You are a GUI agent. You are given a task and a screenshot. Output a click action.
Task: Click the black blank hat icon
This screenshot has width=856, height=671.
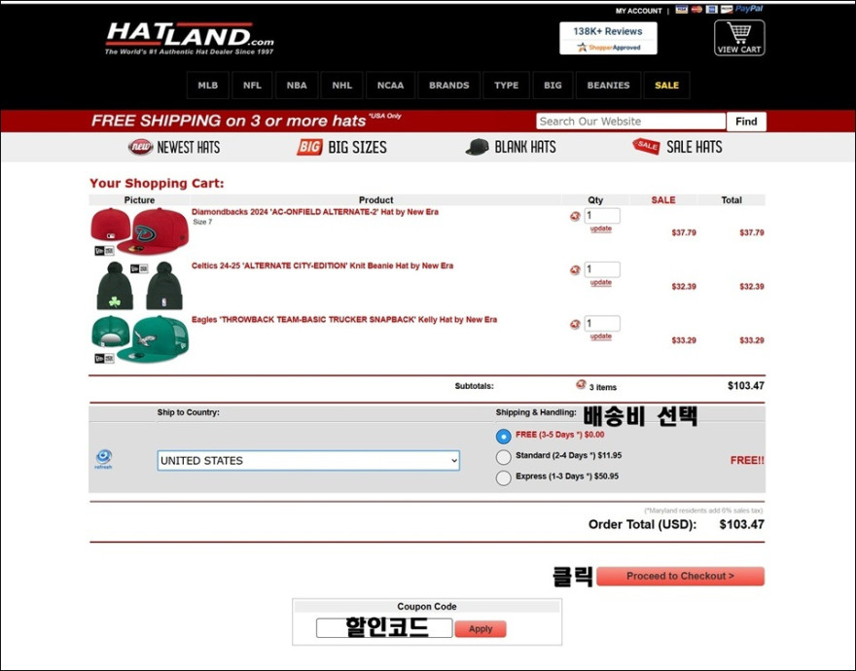[x=478, y=147]
